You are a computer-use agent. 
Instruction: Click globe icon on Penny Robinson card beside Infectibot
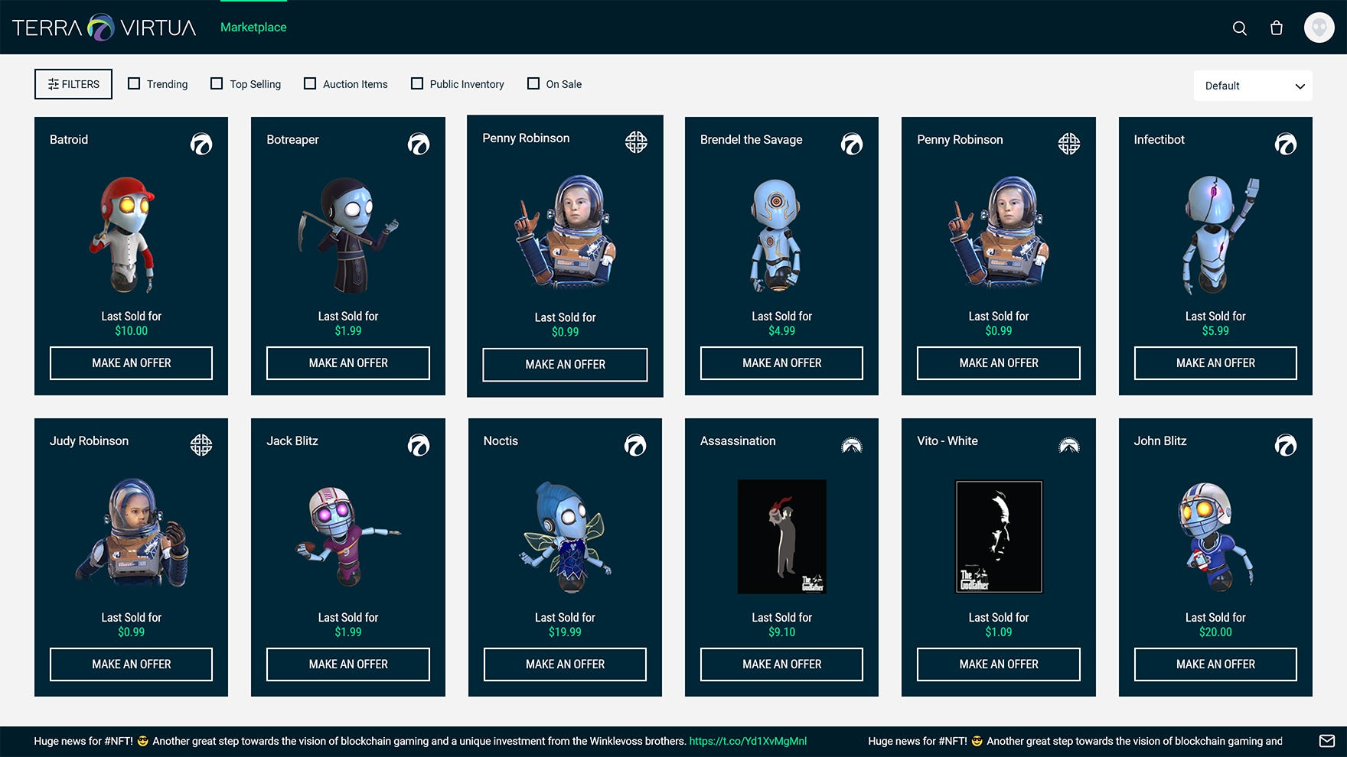[x=1069, y=144]
